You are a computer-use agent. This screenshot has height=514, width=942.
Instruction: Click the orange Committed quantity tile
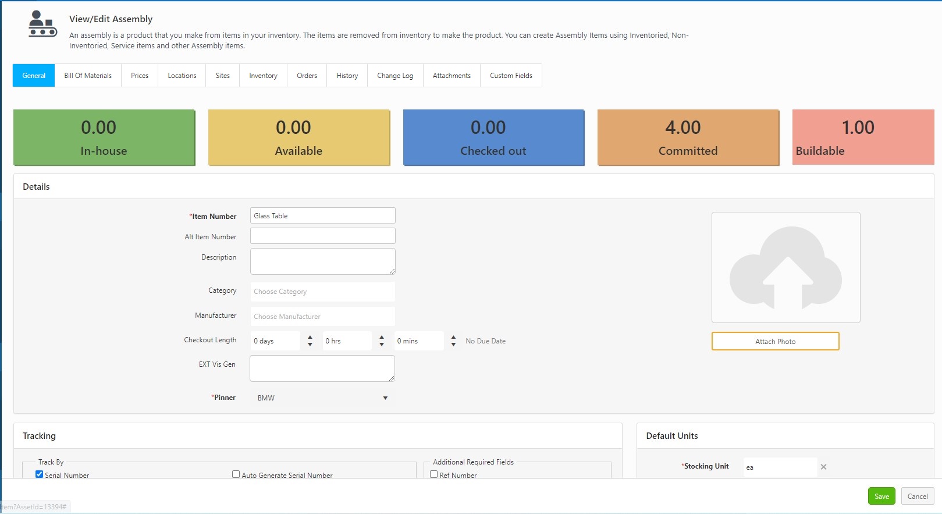(x=688, y=138)
